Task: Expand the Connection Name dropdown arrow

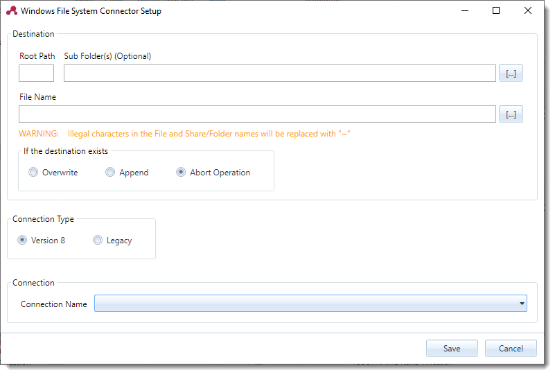Action: click(x=520, y=304)
